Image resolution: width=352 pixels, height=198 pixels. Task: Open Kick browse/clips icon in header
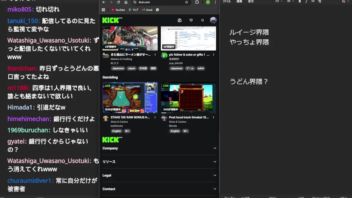pyautogui.click(x=180, y=20)
